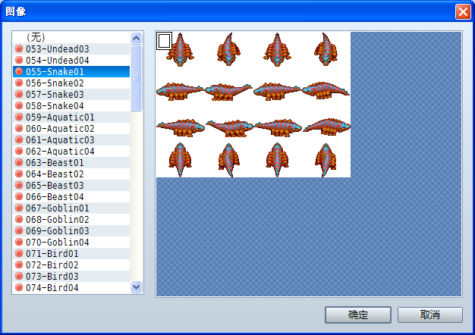The height and width of the screenshot is (335, 475).
Task: Select 056-Snake02 in the list
Action: (x=71, y=83)
